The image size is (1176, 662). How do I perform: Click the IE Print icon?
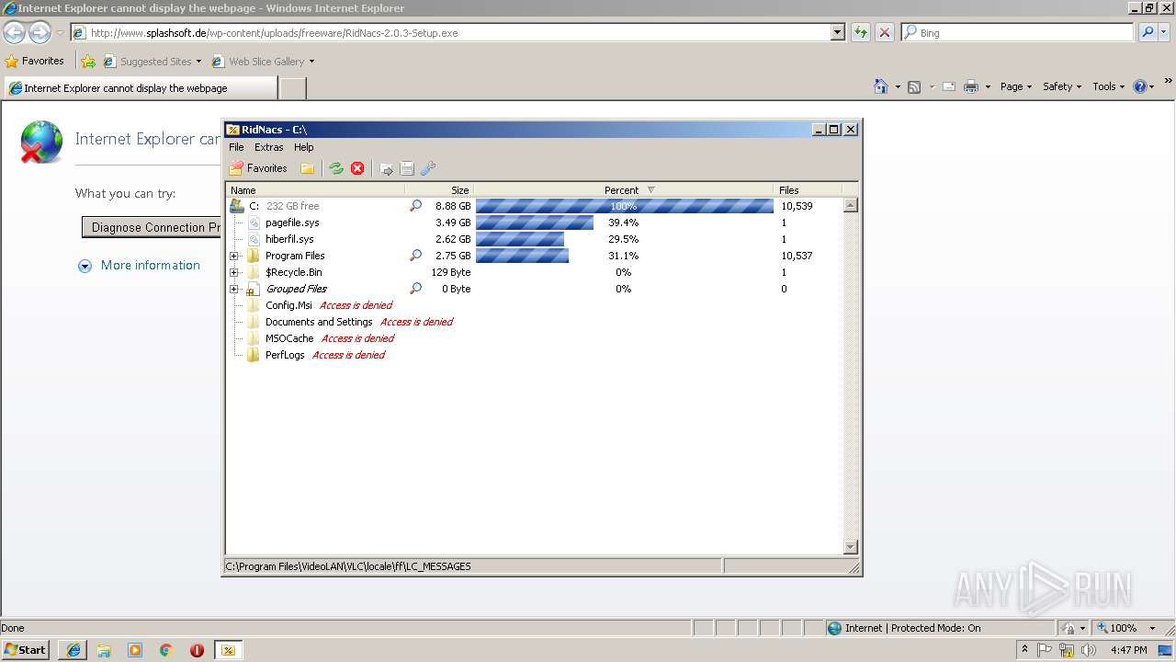click(x=971, y=86)
